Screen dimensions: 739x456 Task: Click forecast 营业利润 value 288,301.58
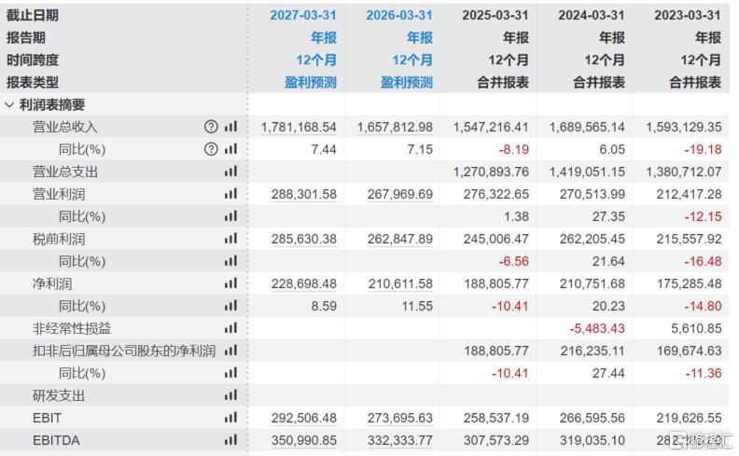coord(304,194)
